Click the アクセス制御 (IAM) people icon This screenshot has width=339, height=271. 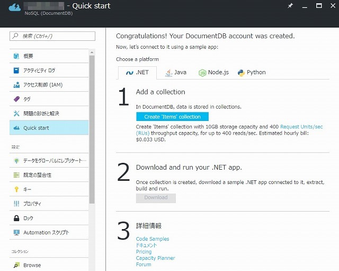[x=16, y=85]
